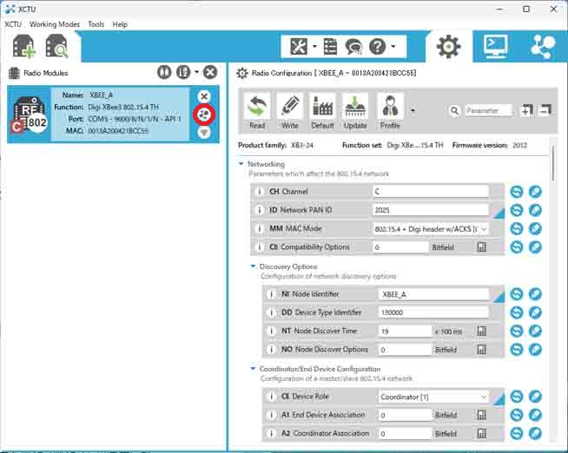Screen dimensions: 568x453
Task: Refresh the CH Channel parameter
Action: [x=517, y=192]
